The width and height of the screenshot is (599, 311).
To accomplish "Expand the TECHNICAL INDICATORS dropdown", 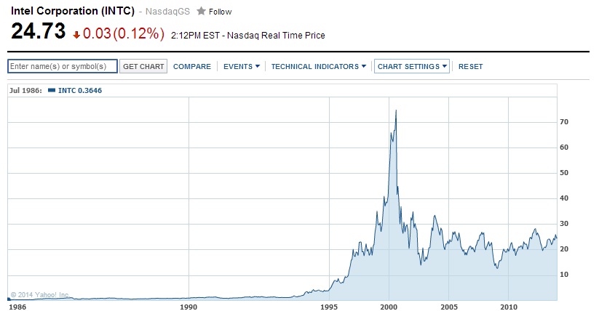I will tap(319, 66).
